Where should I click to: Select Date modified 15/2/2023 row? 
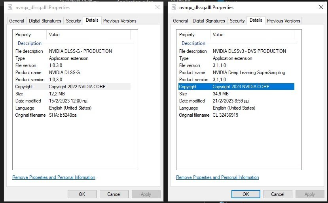click(72, 101)
